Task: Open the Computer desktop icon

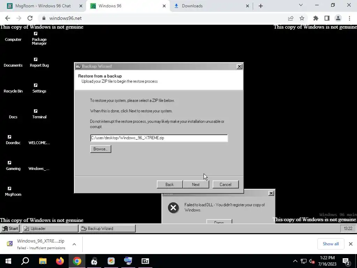Action: (13, 39)
